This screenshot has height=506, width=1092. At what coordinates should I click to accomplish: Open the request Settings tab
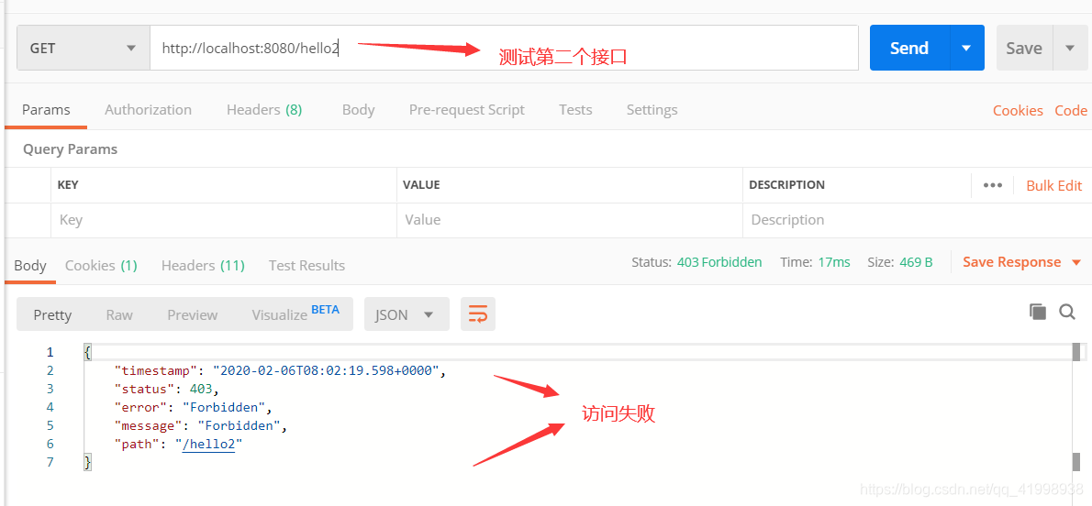(652, 110)
